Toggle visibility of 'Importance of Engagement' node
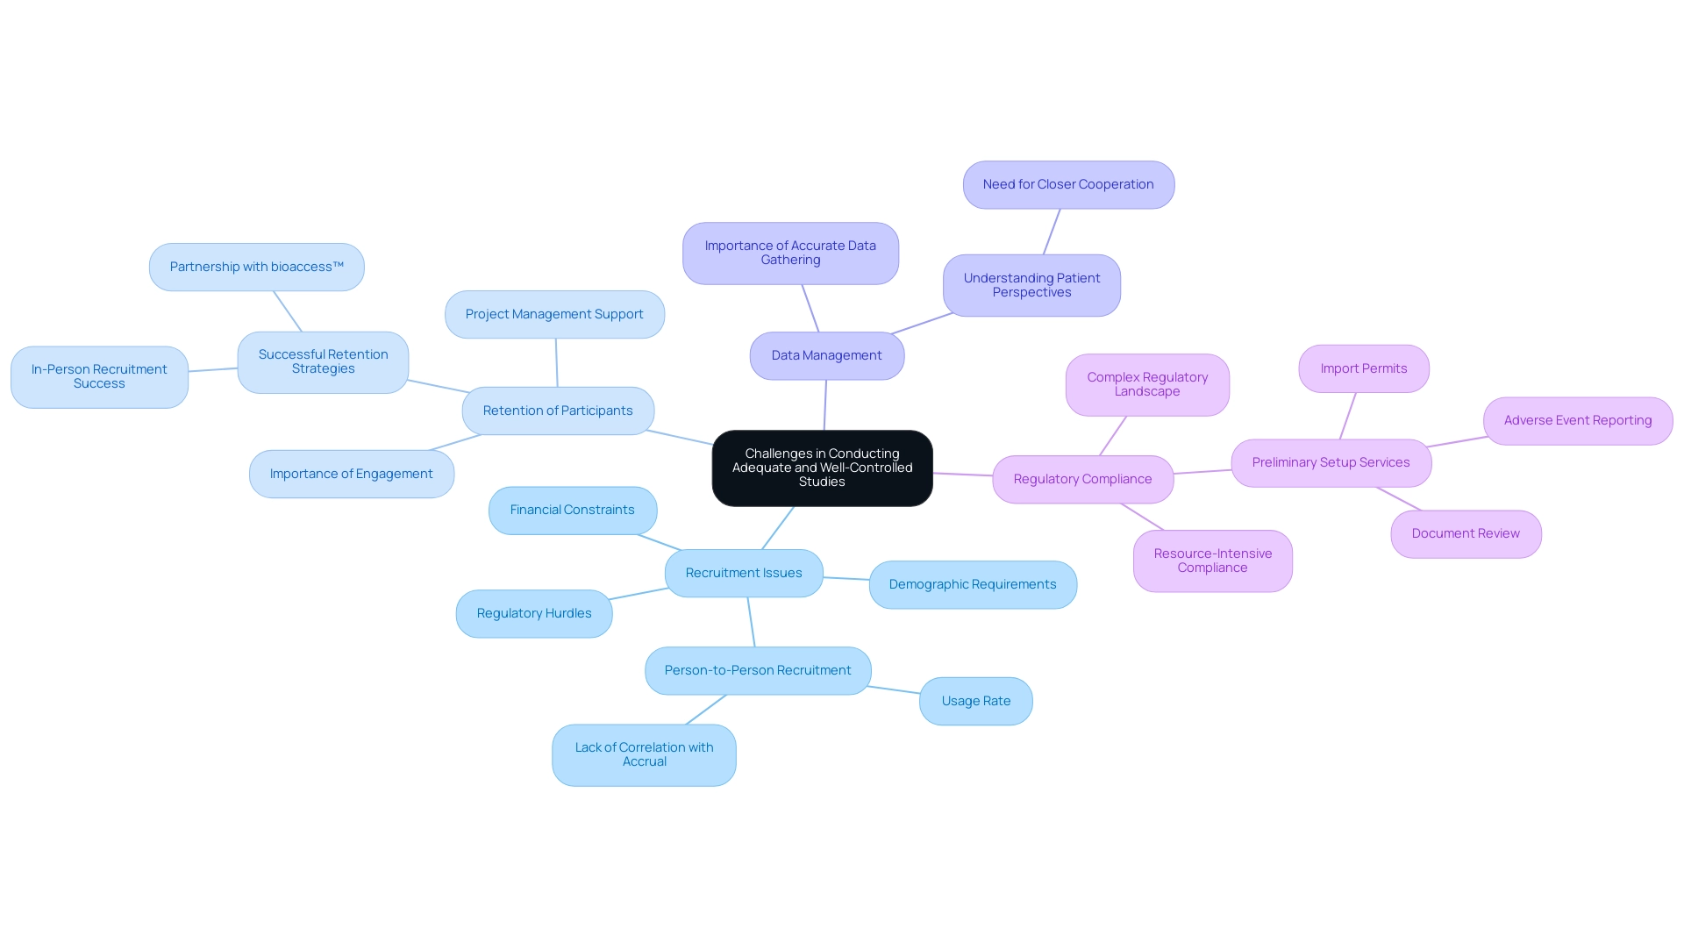 [x=351, y=472]
